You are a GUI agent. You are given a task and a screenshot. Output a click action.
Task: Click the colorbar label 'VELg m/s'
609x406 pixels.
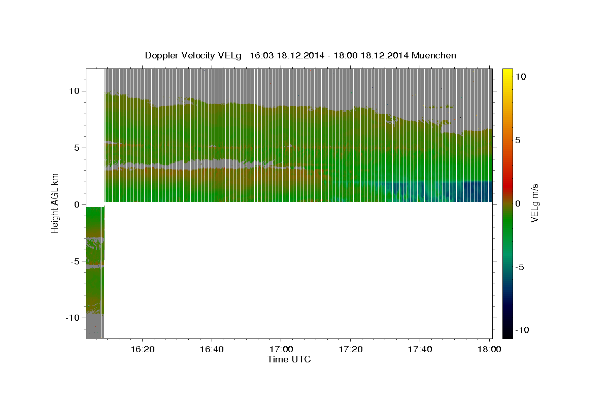tap(535, 204)
